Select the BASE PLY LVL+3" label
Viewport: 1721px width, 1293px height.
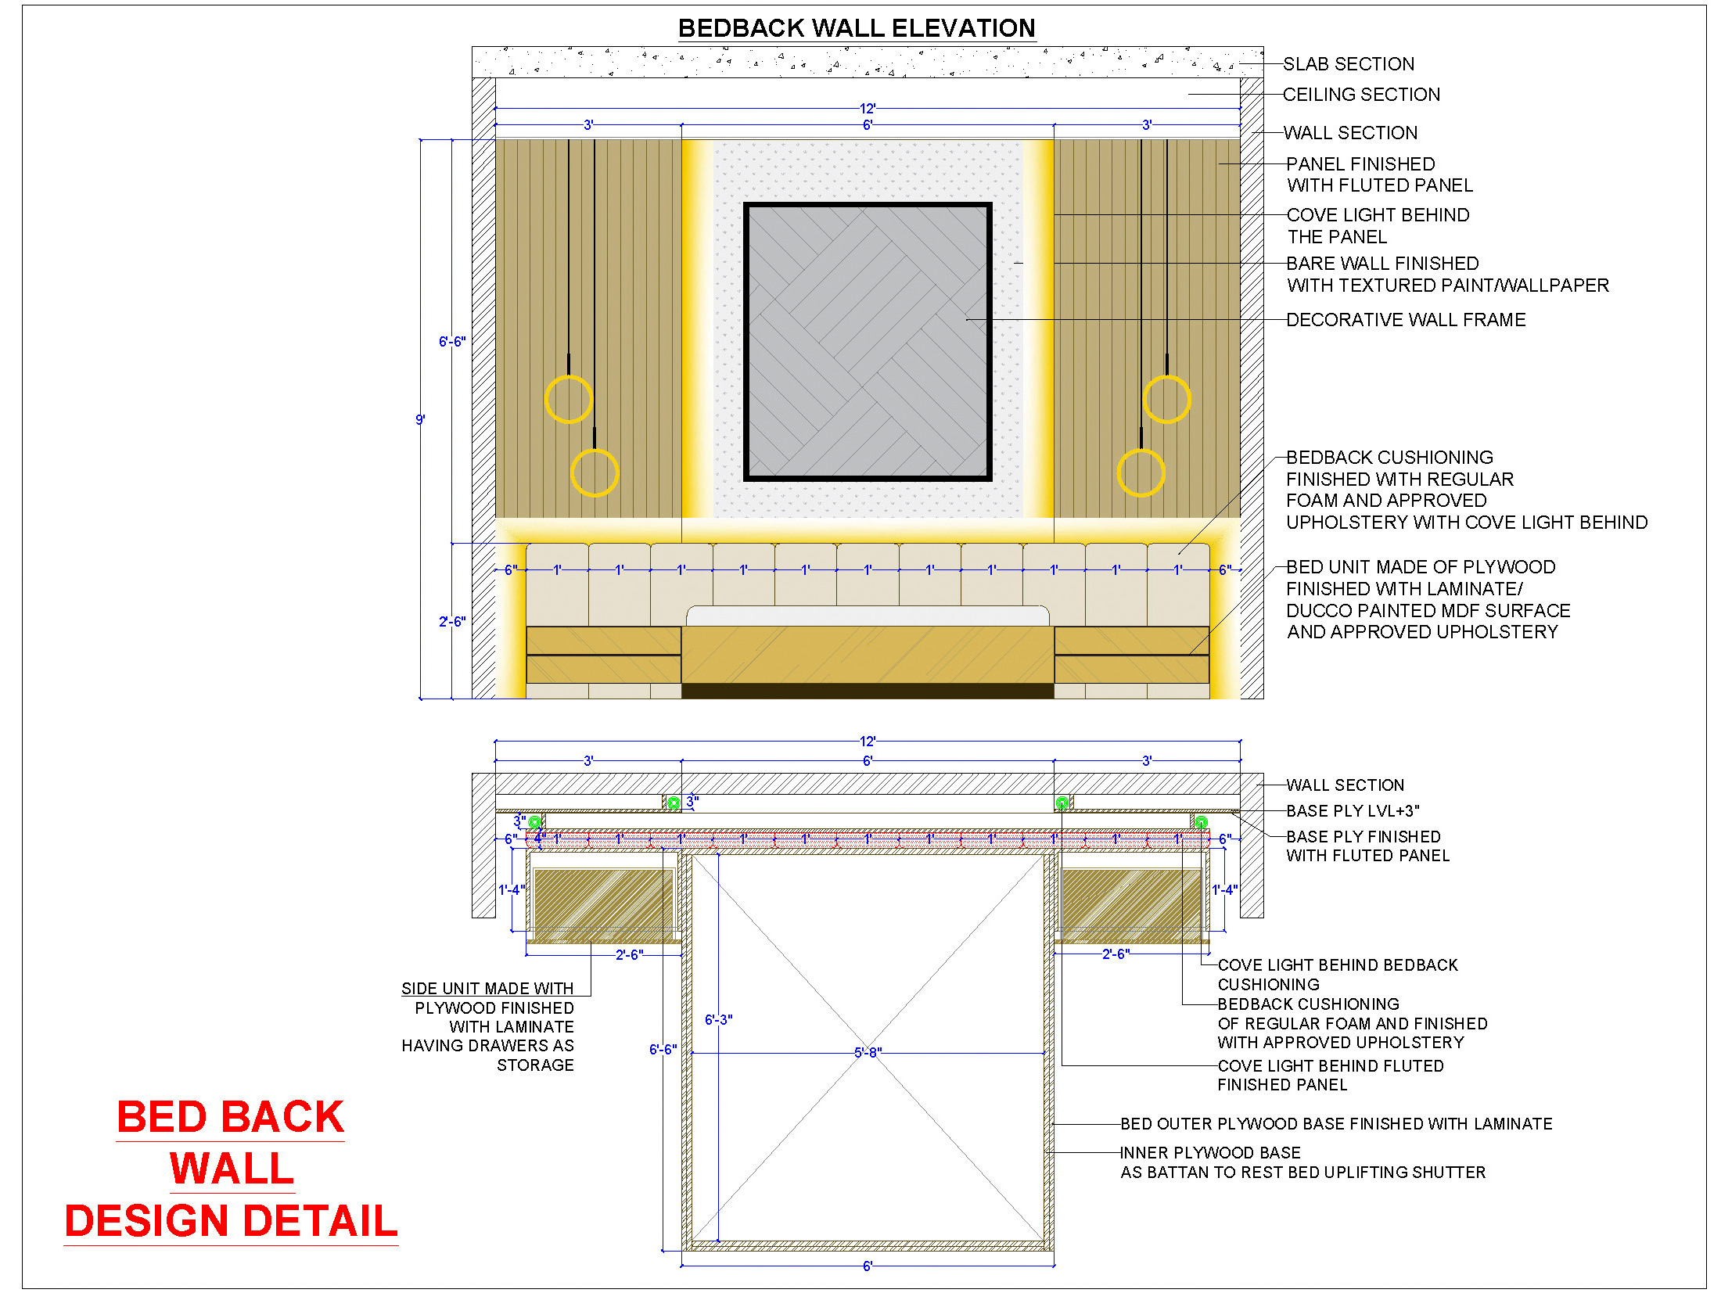pos(1353,811)
